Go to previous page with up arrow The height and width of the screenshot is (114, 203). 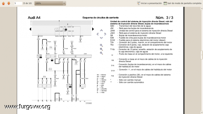click(x=3, y=3)
